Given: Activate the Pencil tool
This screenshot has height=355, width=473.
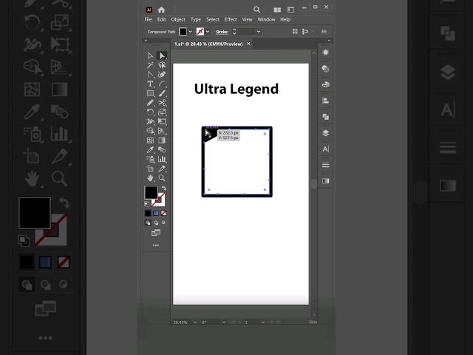Looking at the screenshot, I should coord(150,103).
